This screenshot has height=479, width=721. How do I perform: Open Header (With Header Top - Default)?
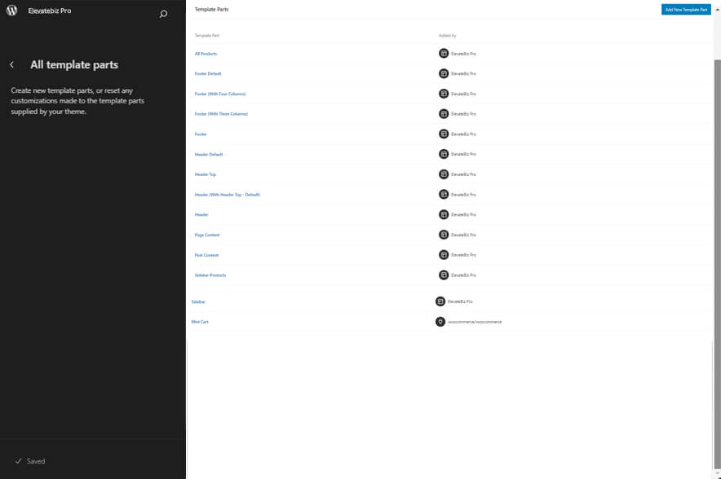coord(227,194)
